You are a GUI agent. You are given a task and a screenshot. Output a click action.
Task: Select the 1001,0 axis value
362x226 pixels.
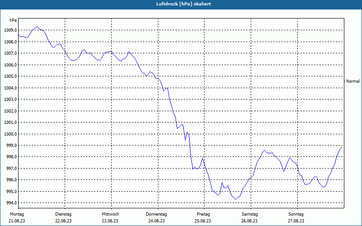pyautogui.click(x=10, y=122)
